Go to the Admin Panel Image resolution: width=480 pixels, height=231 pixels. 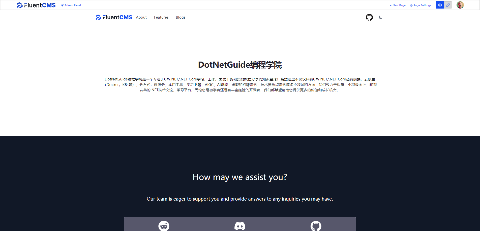72,5
